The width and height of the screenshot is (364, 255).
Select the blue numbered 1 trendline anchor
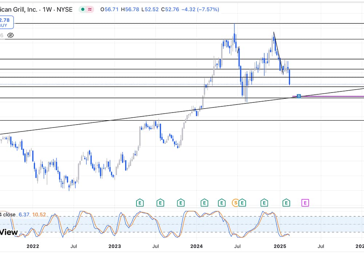pyautogui.click(x=298, y=96)
